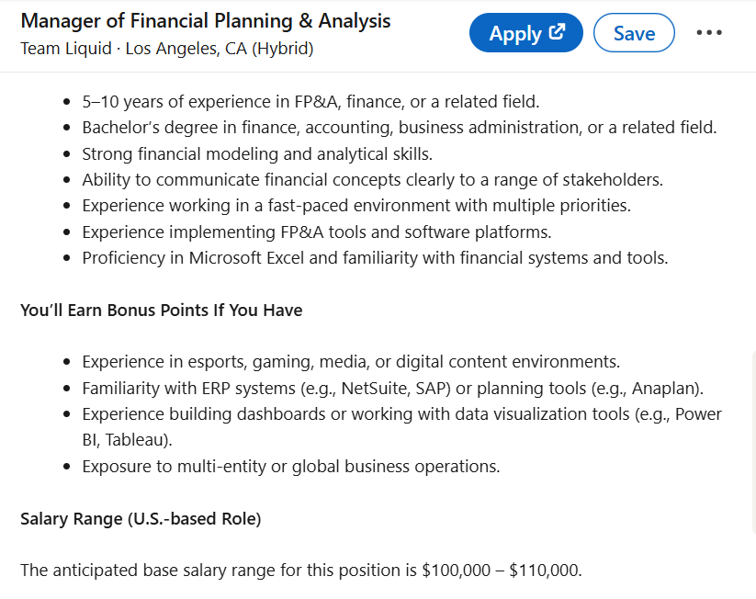756x599 pixels.
Task: Click the Bachelor's degree requirement line
Action: 400,128
